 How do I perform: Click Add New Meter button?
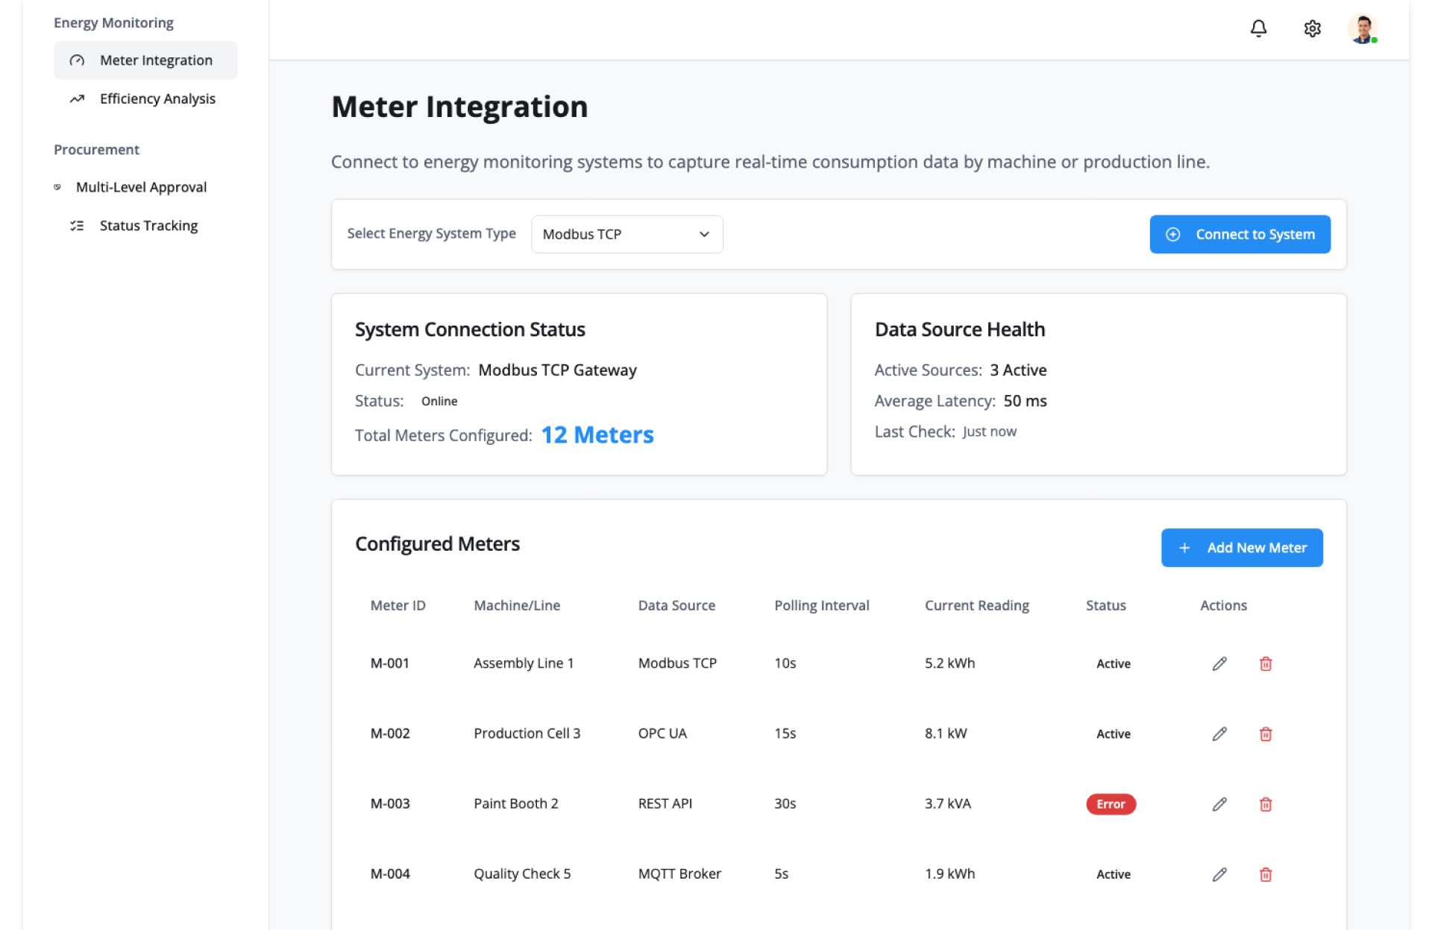pyautogui.click(x=1242, y=548)
